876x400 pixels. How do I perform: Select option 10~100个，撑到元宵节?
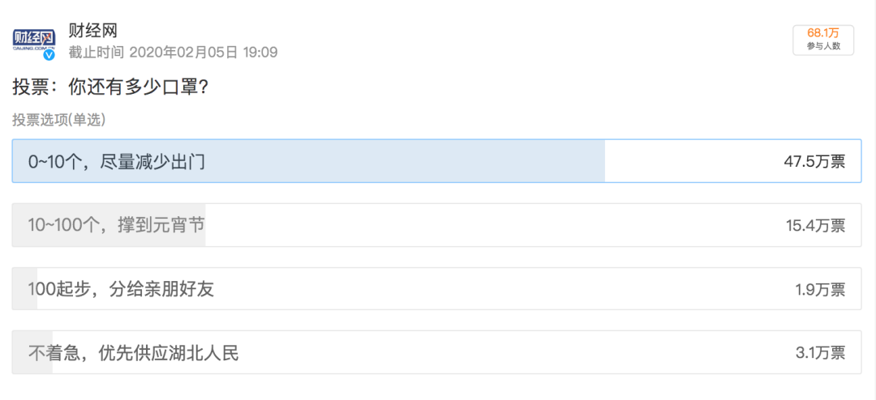(436, 225)
